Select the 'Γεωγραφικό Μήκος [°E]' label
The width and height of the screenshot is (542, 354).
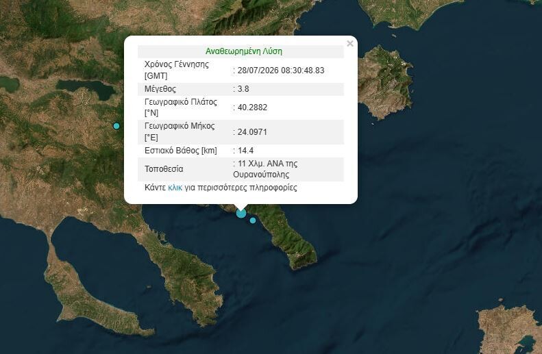click(x=180, y=131)
